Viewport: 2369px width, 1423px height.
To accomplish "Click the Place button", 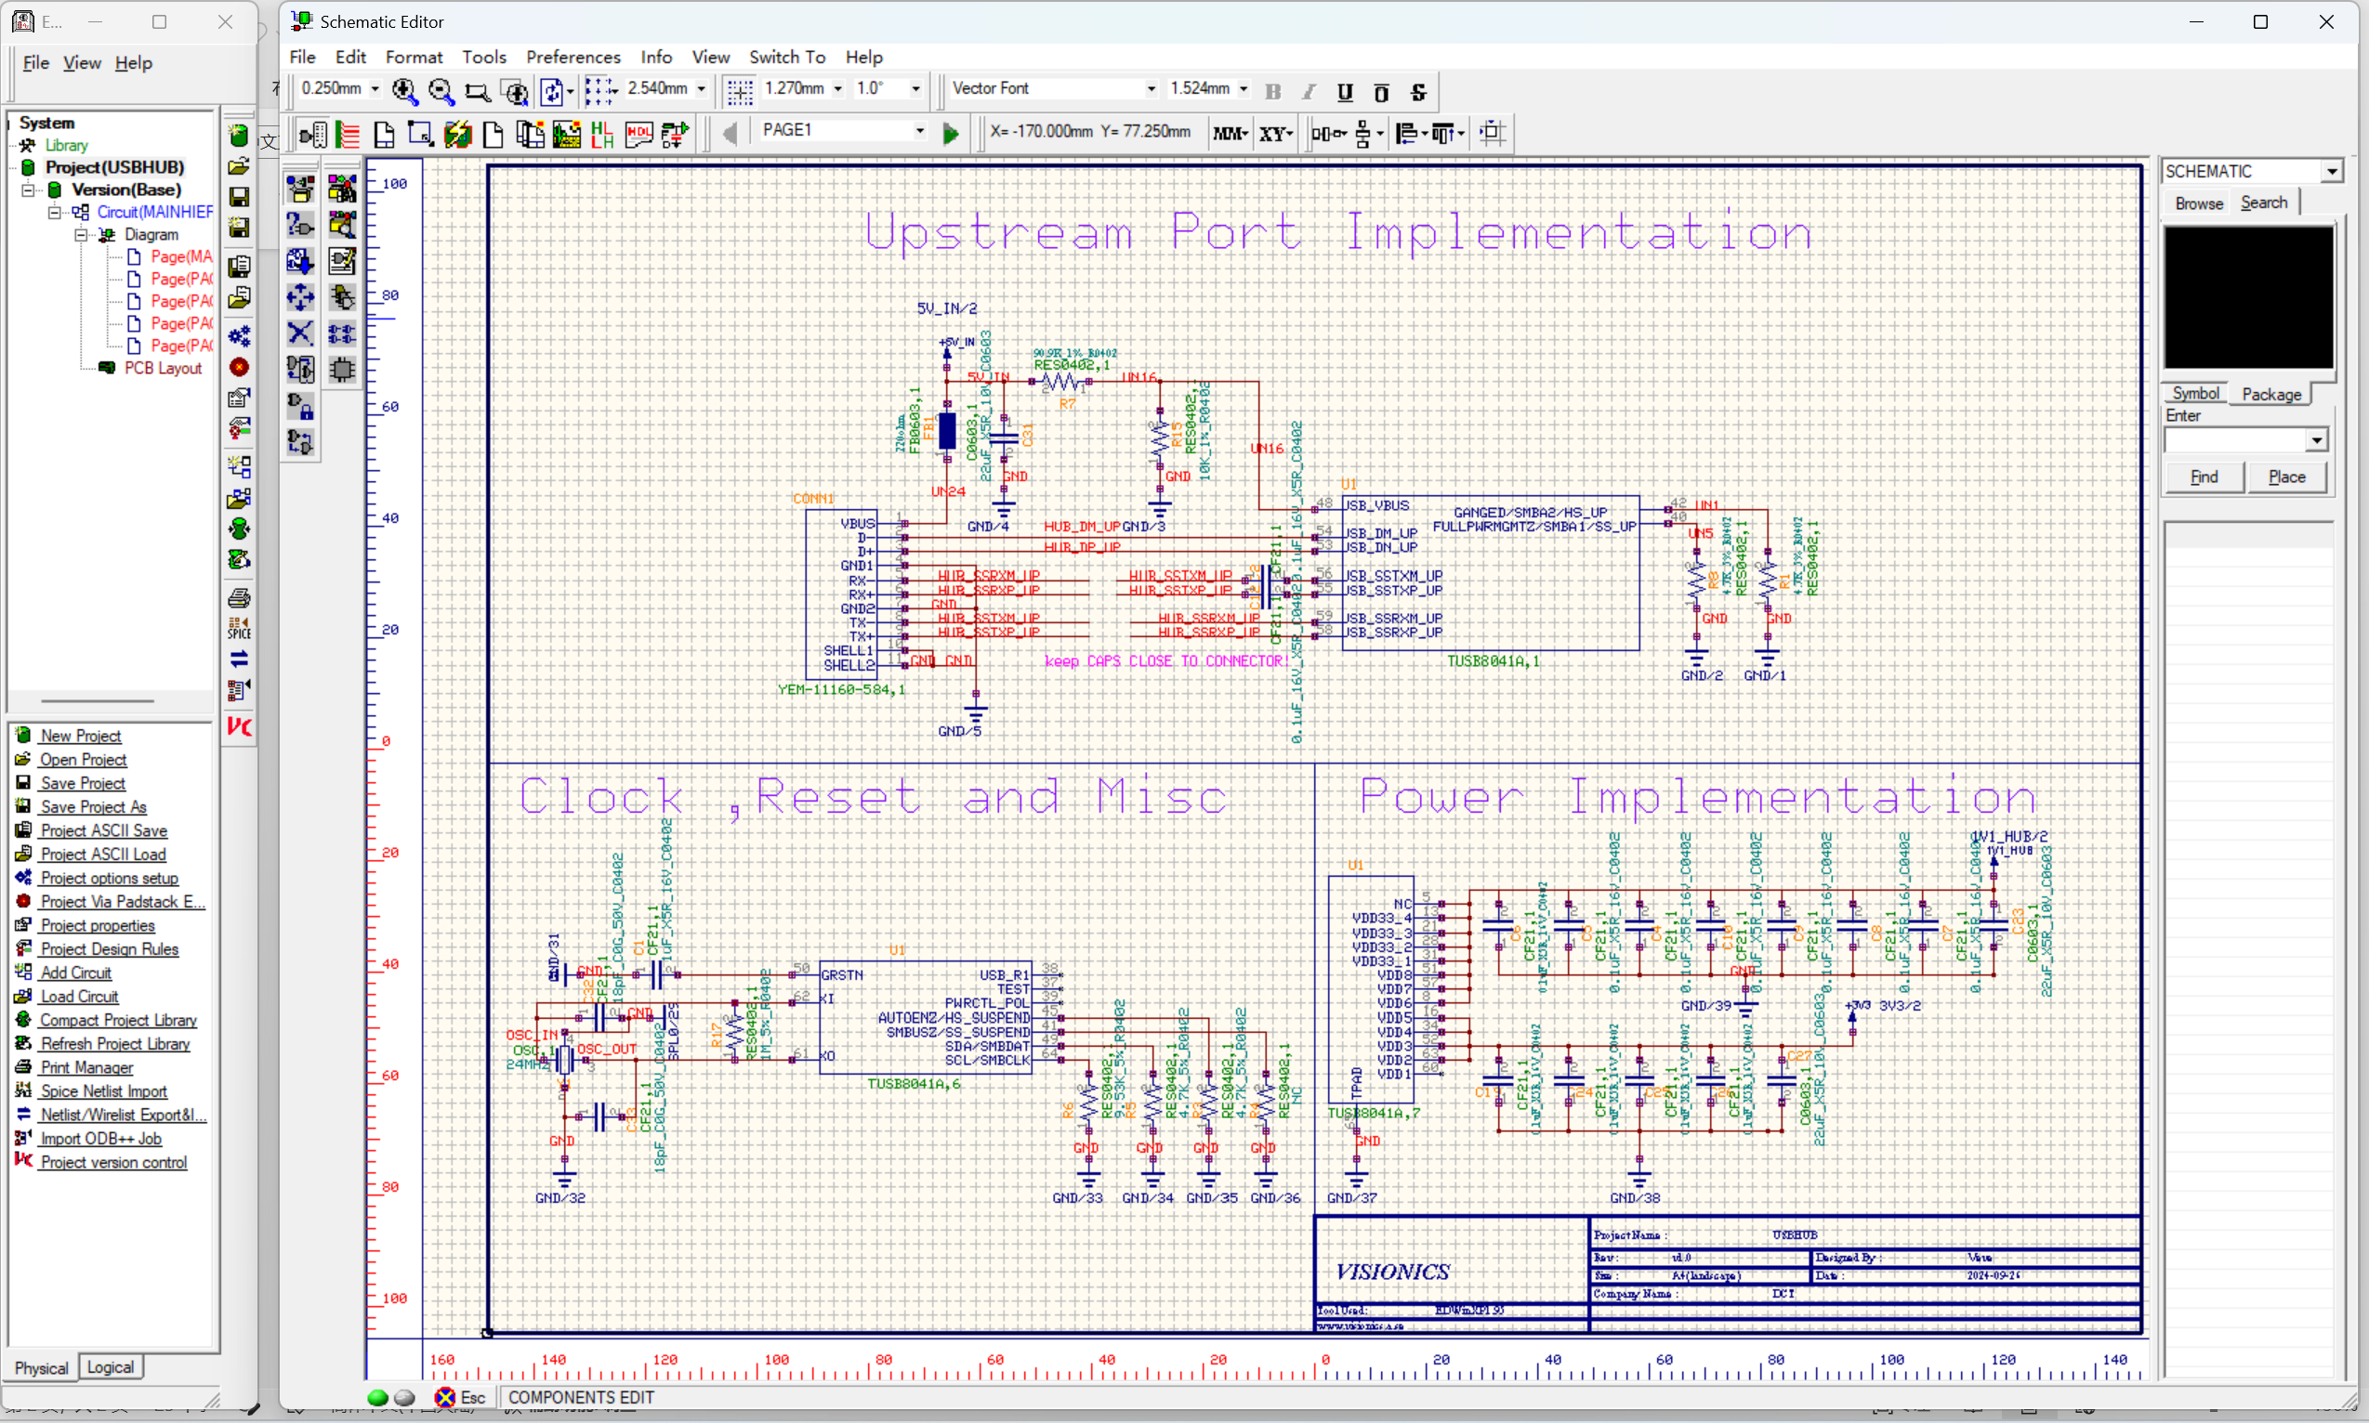I will pos(2285,477).
